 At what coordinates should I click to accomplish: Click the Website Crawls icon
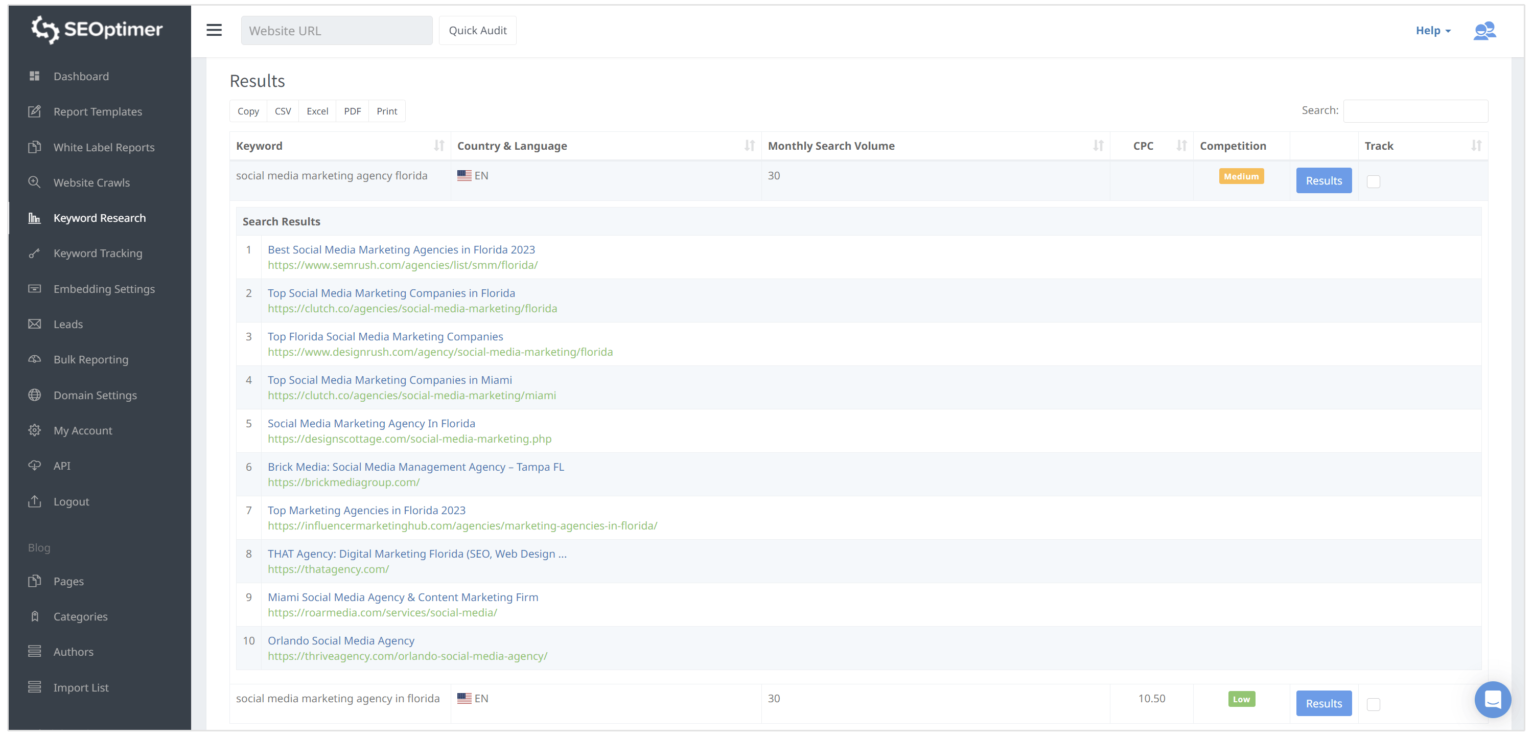[34, 182]
